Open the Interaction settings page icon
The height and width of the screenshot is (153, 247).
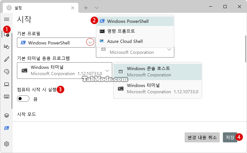point(7,47)
